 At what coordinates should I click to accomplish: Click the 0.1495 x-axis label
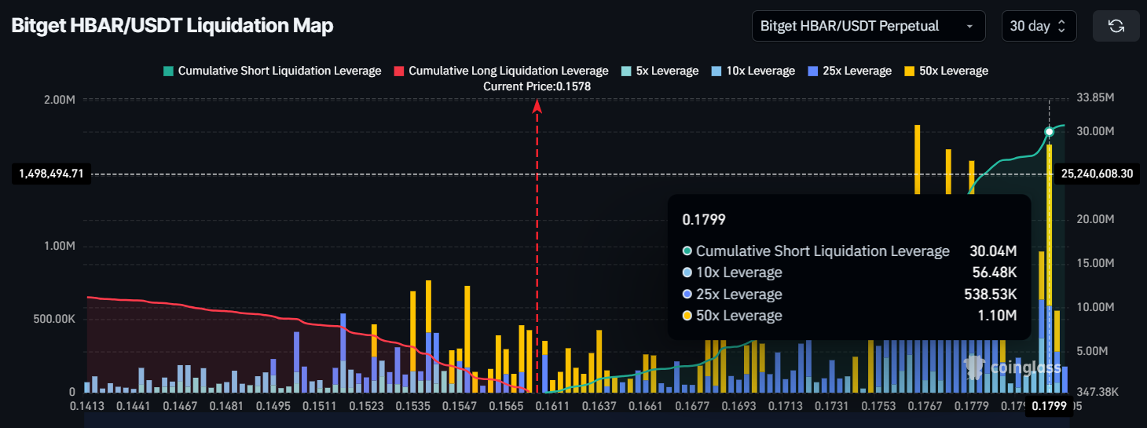pyautogui.click(x=273, y=406)
